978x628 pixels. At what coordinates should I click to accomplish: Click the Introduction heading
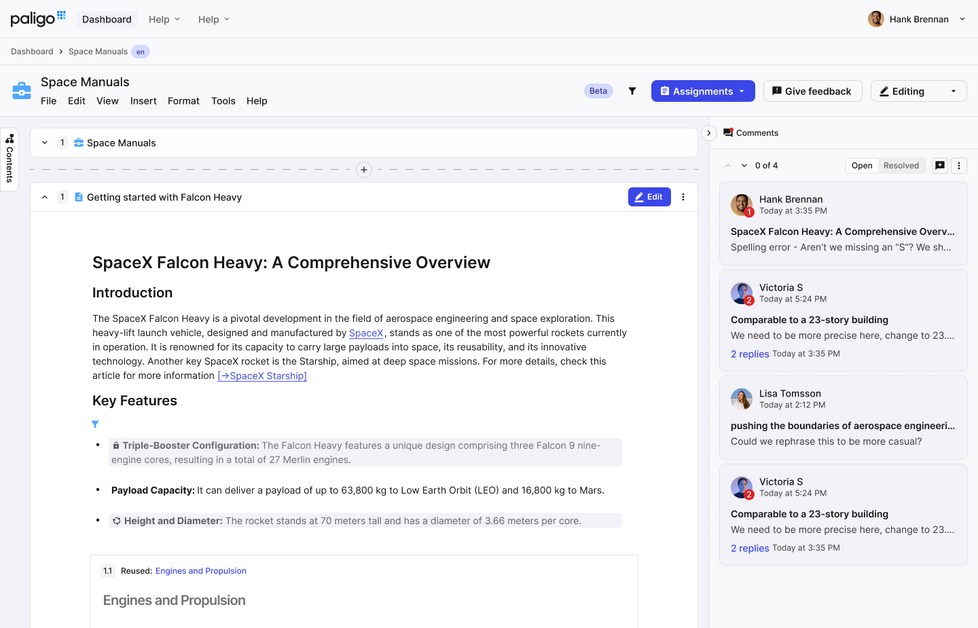pyautogui.click(x=132, y=293)
